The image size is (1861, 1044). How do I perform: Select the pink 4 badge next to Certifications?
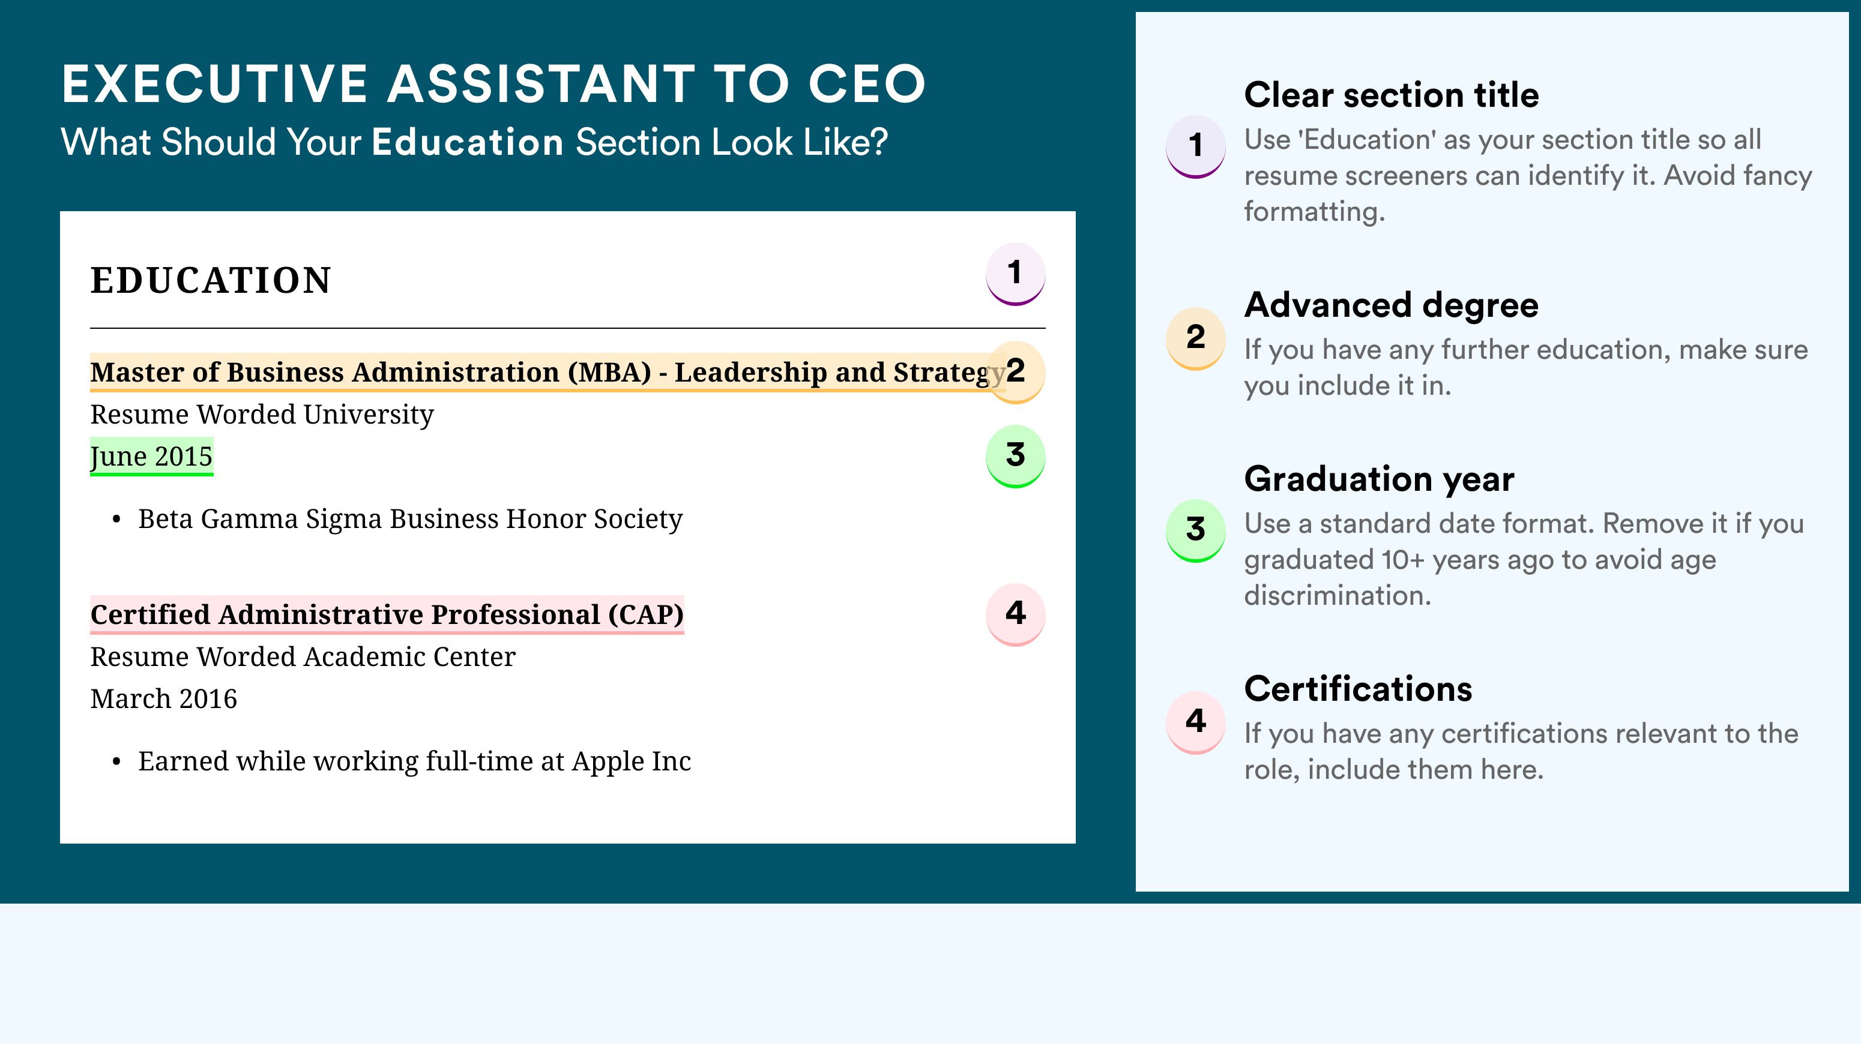click(1195, 723)
